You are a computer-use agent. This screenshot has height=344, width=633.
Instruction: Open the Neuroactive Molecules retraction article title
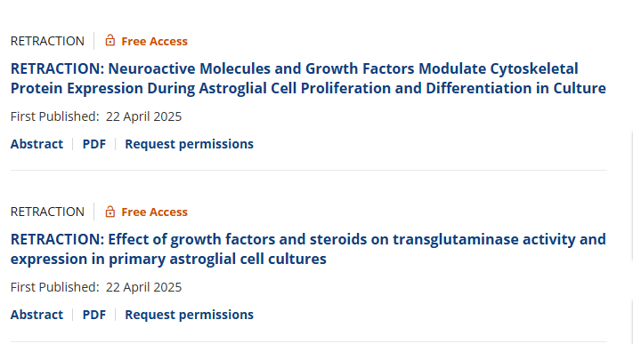[308, 78]
